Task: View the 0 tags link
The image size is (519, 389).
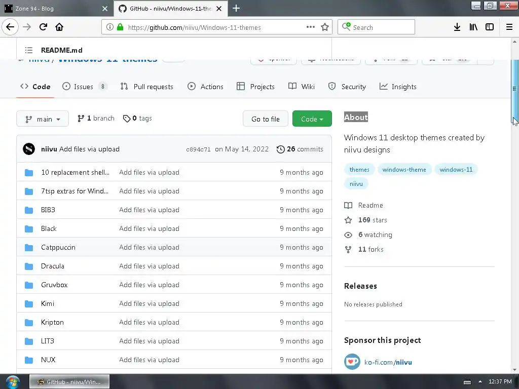Action: 137,119
